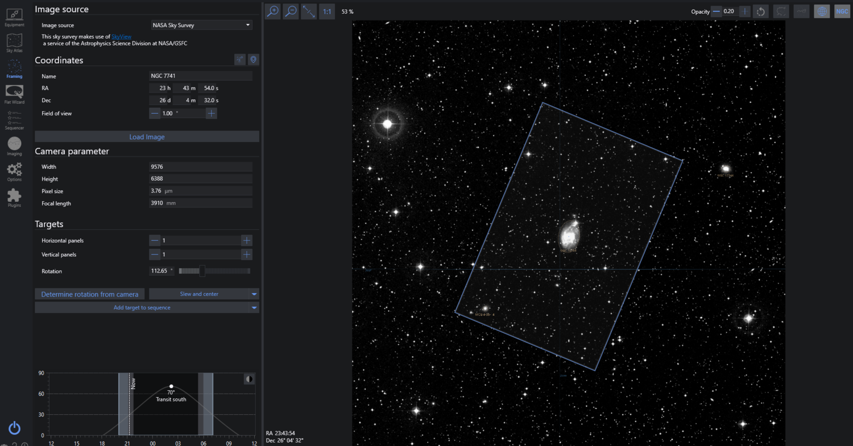Click the Opacity value field
The width and height of the screenshot is (853, 446).
point(730,11)
